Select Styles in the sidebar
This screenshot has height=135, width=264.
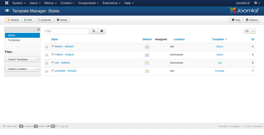pos(22,35)
